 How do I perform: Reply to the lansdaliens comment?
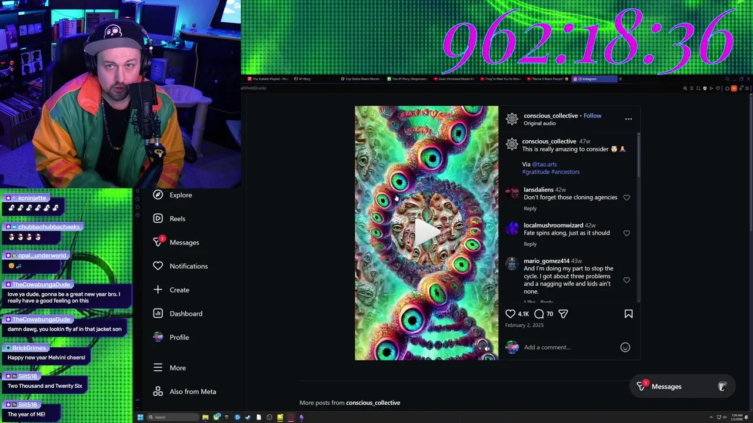tap(530, 209)
